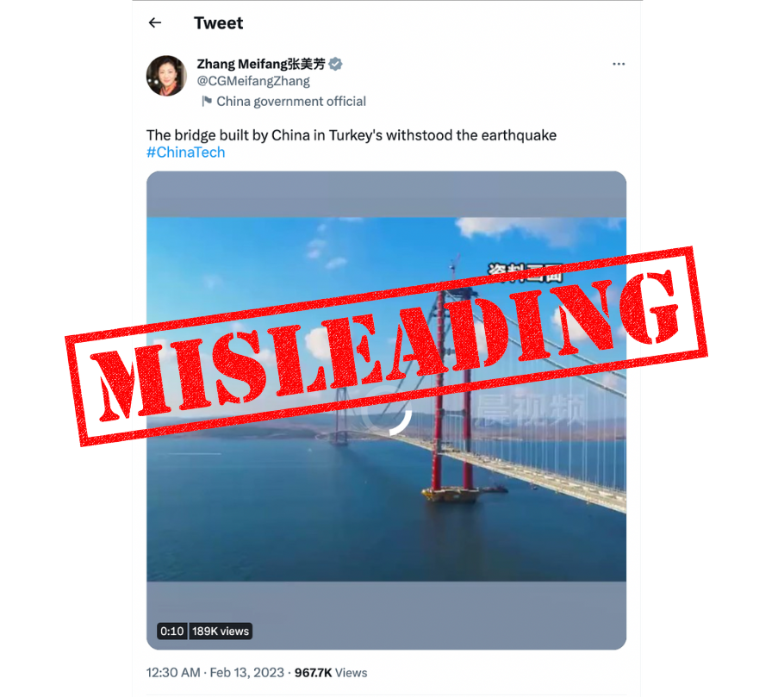
Task: Open Zhang Meifang's profile avatar
Action: point(167,76)
